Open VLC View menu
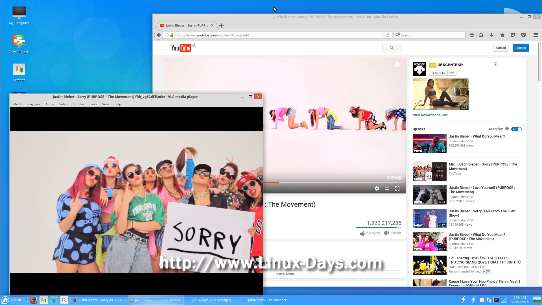 pyautogui.click(x=106, y=104)
